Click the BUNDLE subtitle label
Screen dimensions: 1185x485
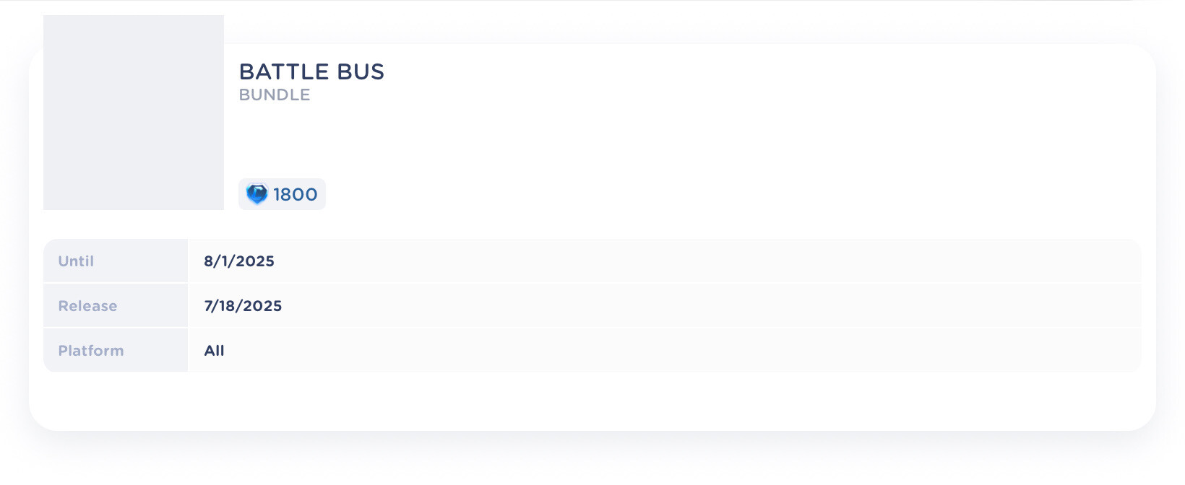[x=275, y=95]
